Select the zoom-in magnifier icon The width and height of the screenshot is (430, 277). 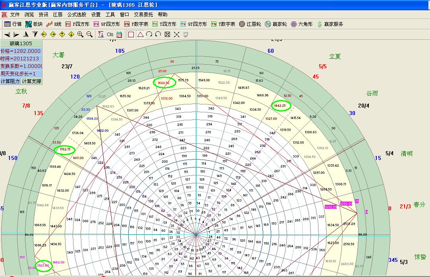[x=79, y=35]
